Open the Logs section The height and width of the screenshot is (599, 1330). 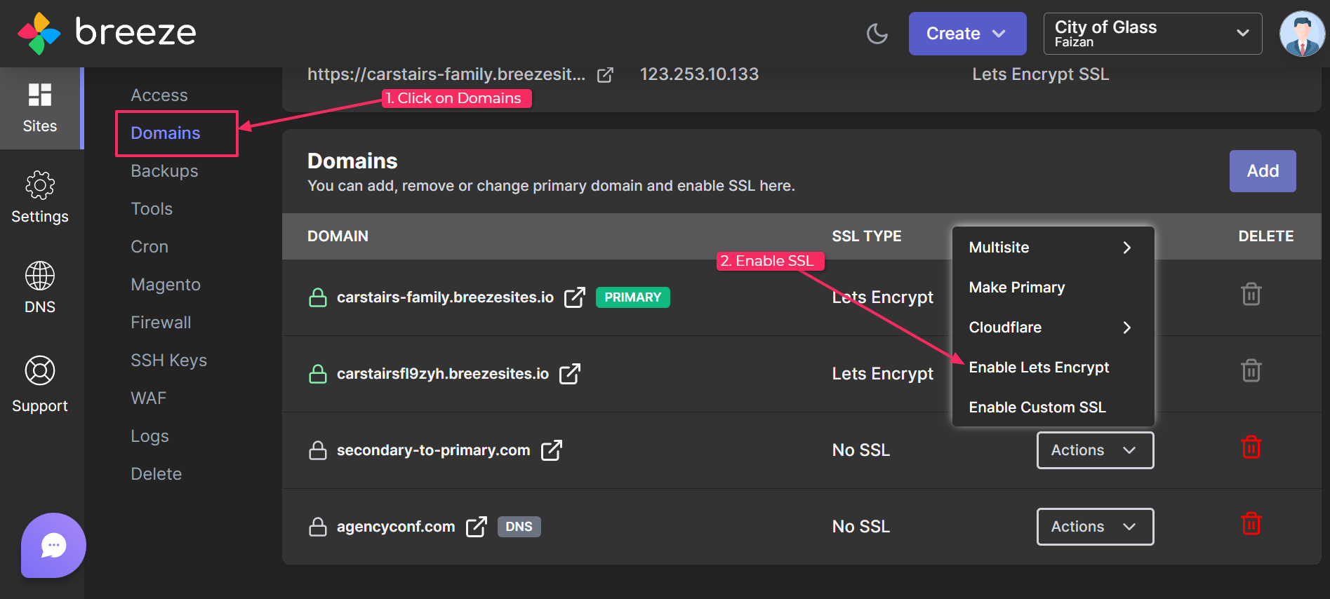point(149,436)
